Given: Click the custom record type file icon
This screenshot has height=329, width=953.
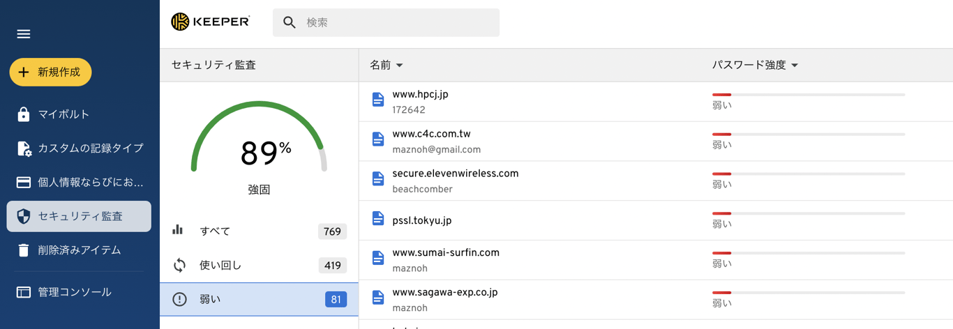Looking at the screenshot, I should (x=24, y=148).
